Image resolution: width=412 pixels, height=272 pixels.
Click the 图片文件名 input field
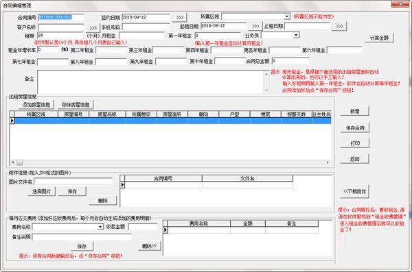pyautogui.click(x=73, y=182)
